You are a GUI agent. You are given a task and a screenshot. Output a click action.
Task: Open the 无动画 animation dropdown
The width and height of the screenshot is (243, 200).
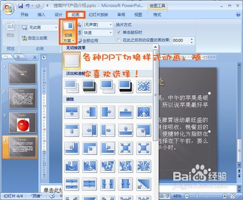pos(56,27)
